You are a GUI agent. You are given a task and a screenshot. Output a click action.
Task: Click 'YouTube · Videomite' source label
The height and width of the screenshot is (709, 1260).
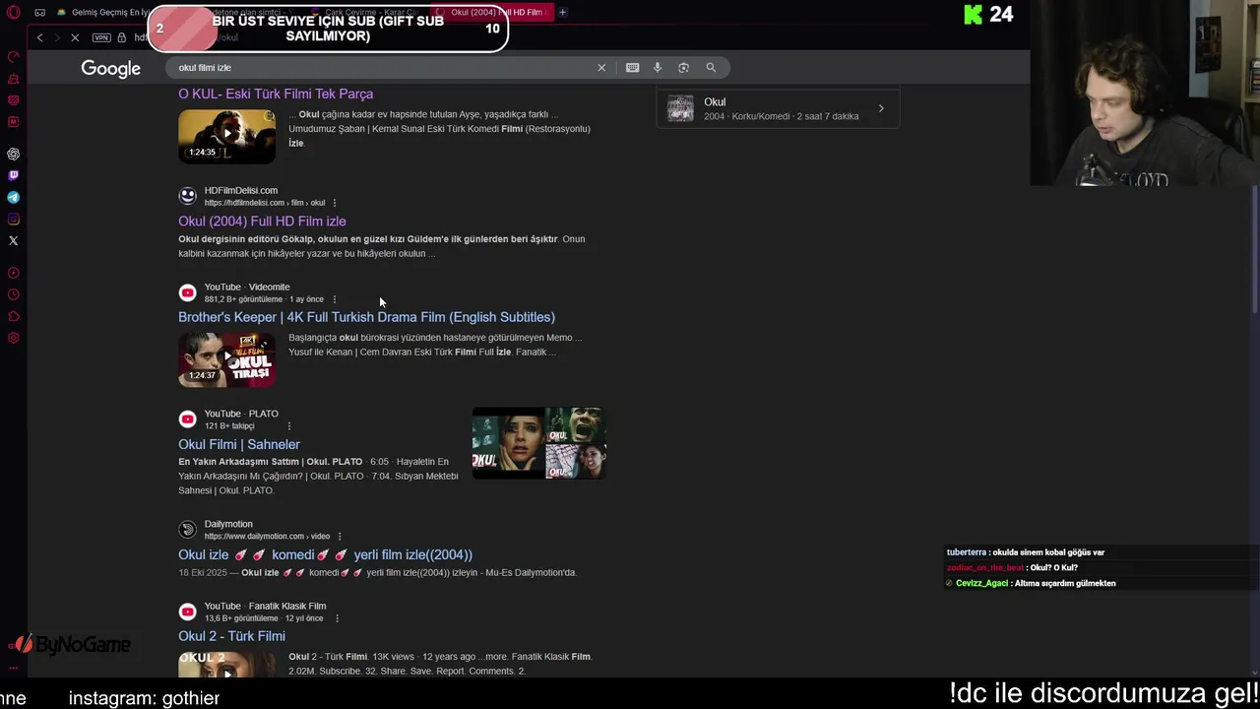pyautogui.click(x=247, y=288)
